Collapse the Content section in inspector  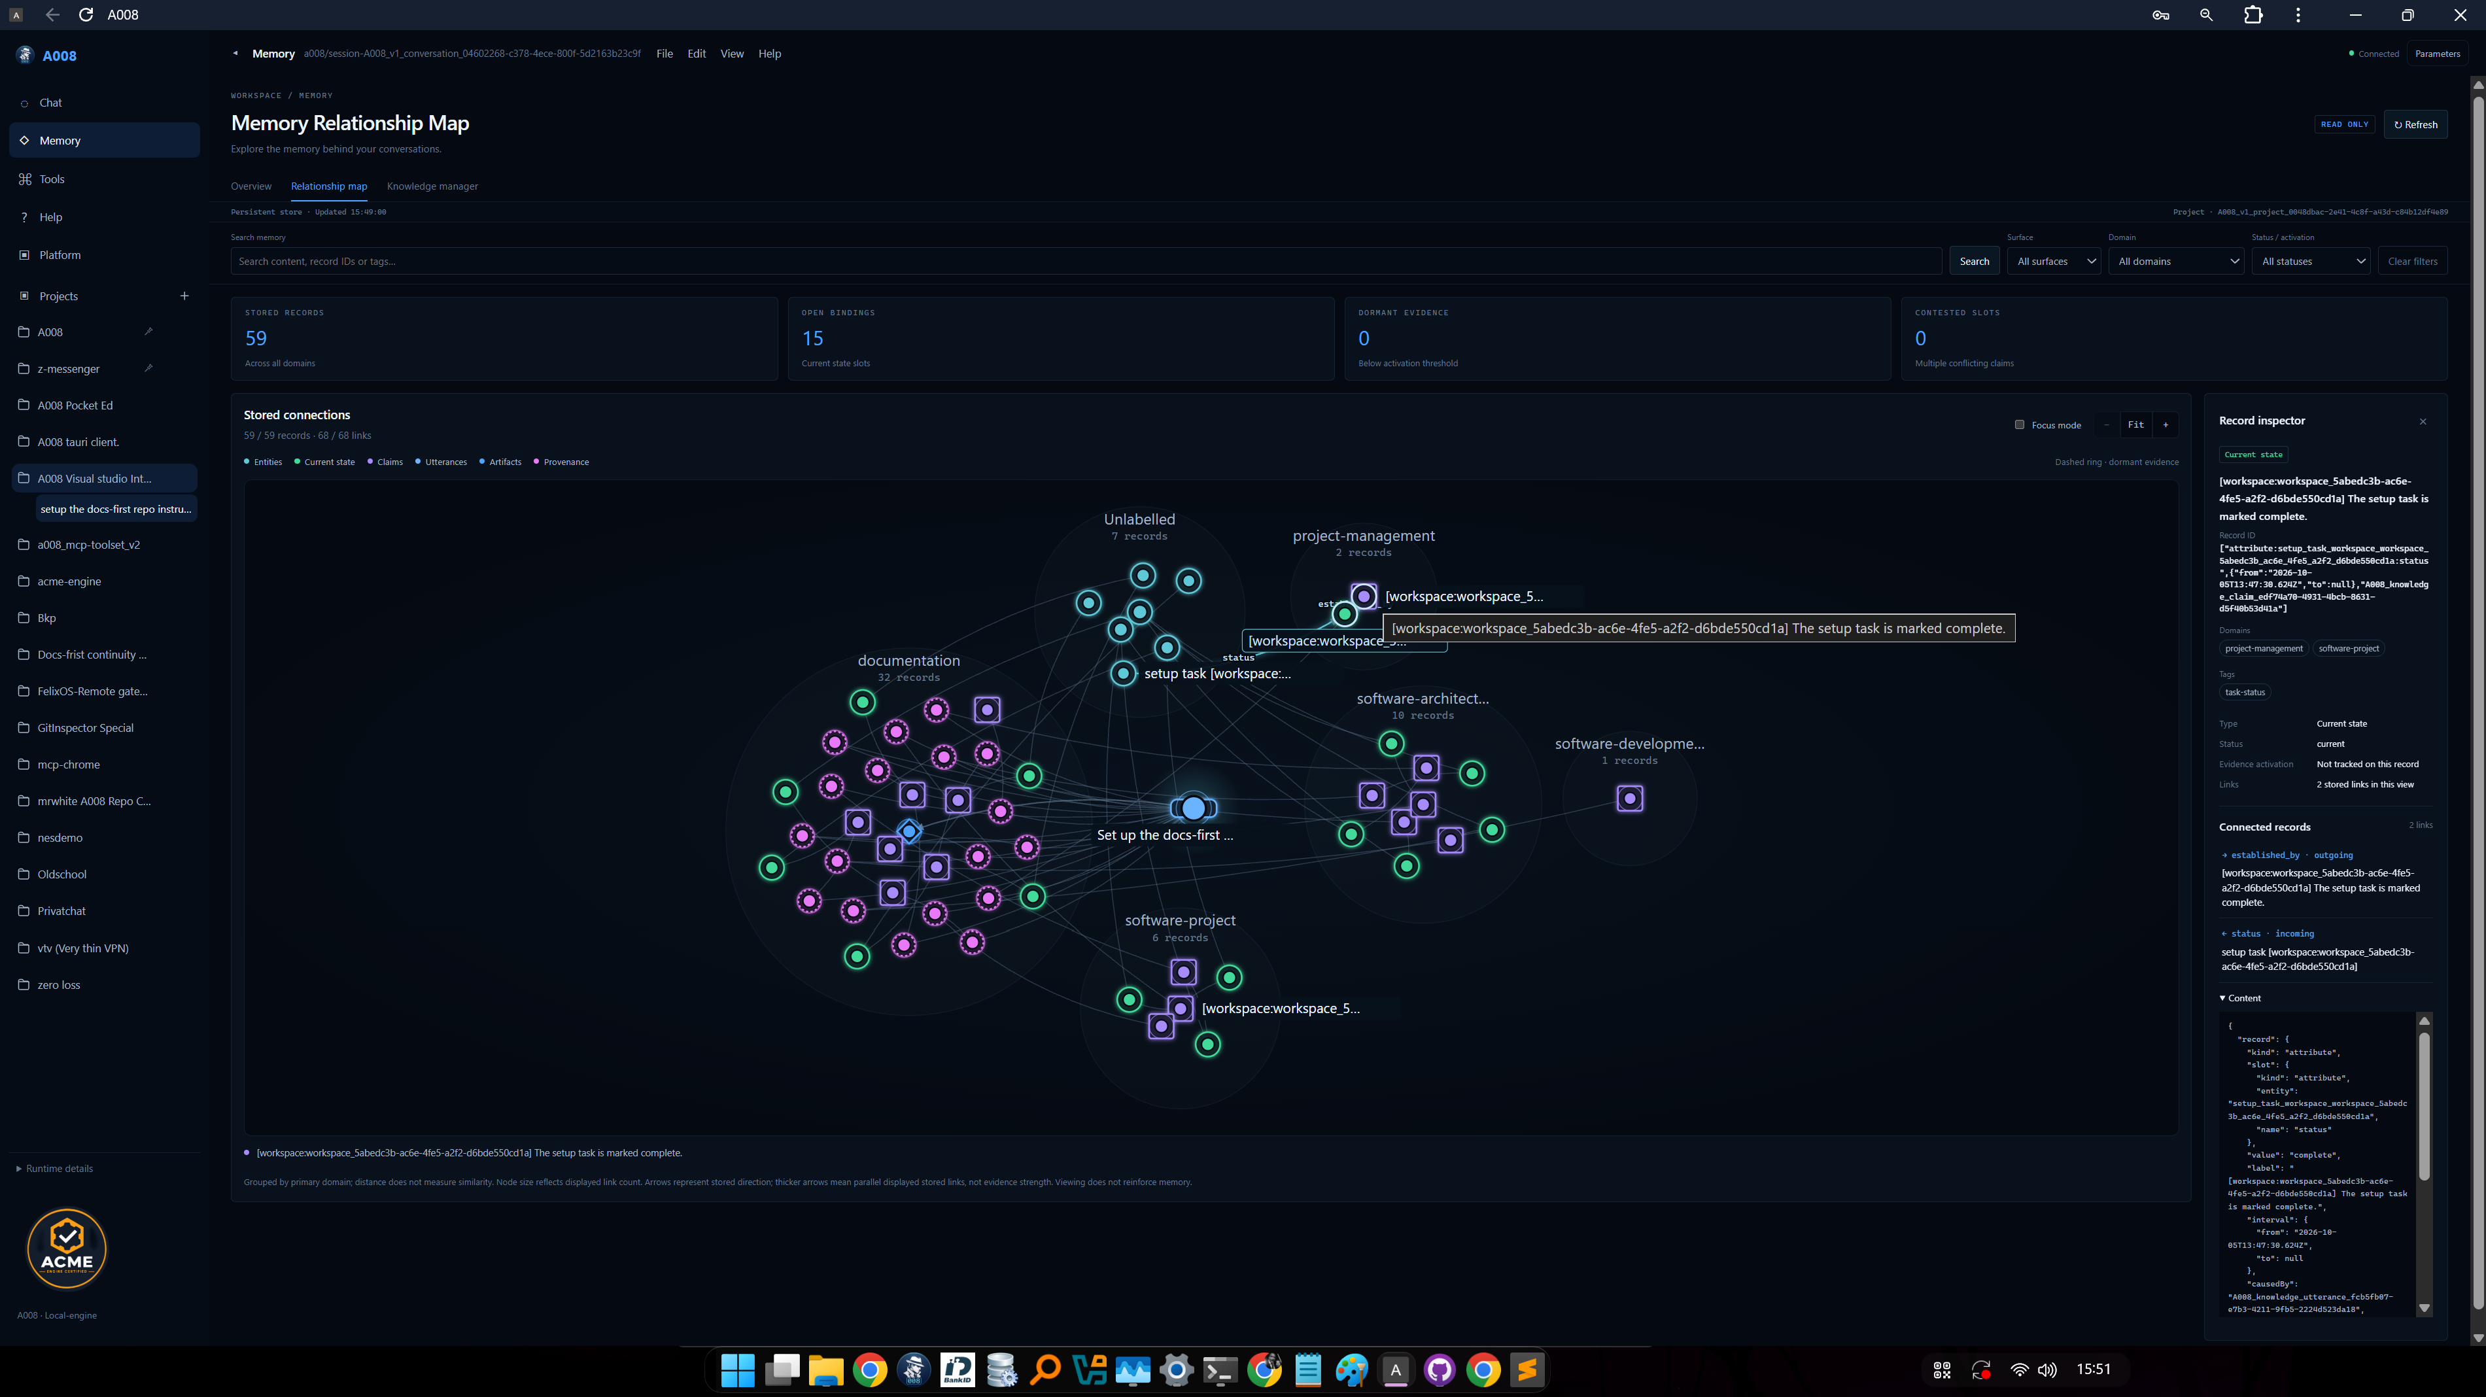pos(2239,997)
